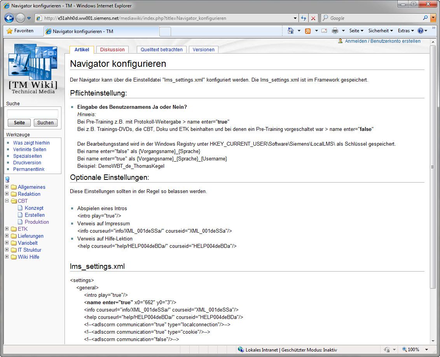Click the RSS feeds icon

tap(308, 31)
